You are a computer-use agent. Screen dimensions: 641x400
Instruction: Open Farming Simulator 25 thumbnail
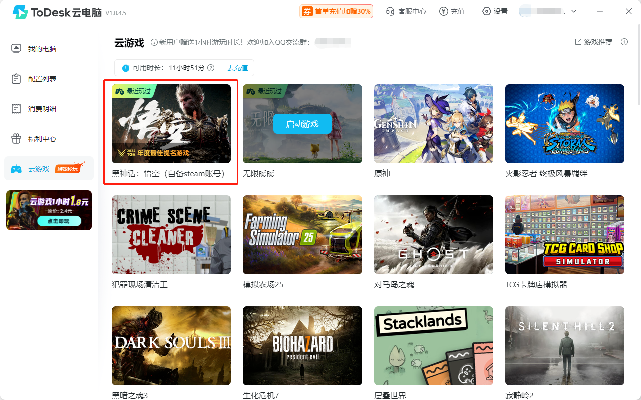[302, 235]
